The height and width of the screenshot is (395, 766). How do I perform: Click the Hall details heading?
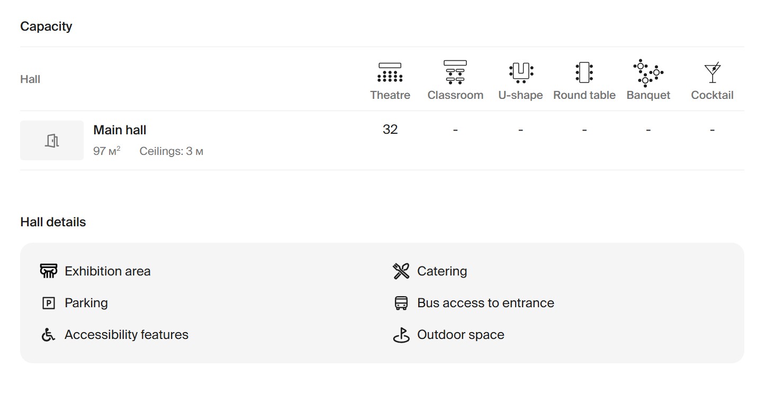click(x=53, y=222)
